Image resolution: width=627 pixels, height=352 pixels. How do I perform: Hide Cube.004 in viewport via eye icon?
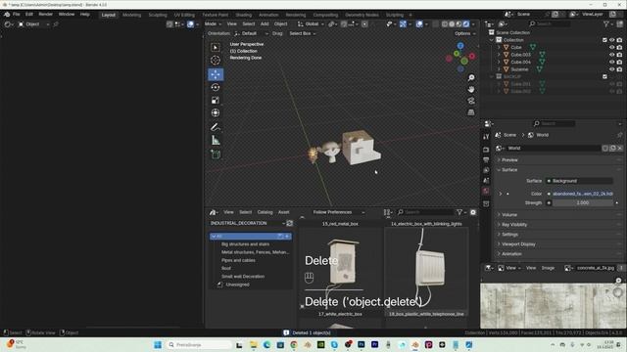coord(611,62)
